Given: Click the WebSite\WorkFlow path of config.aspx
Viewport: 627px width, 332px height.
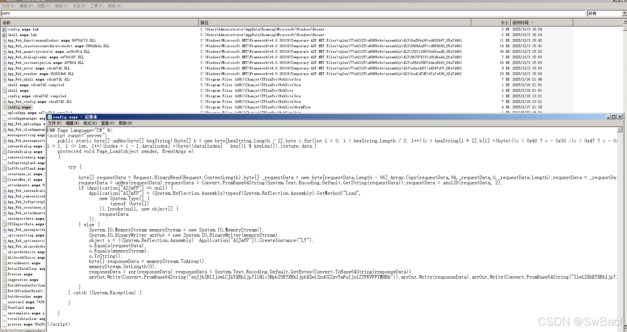Looking at the screenshot, I should pyautogui.click(x=256, y=107).
